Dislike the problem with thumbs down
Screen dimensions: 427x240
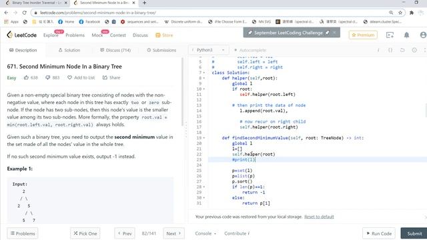(47, 77)
